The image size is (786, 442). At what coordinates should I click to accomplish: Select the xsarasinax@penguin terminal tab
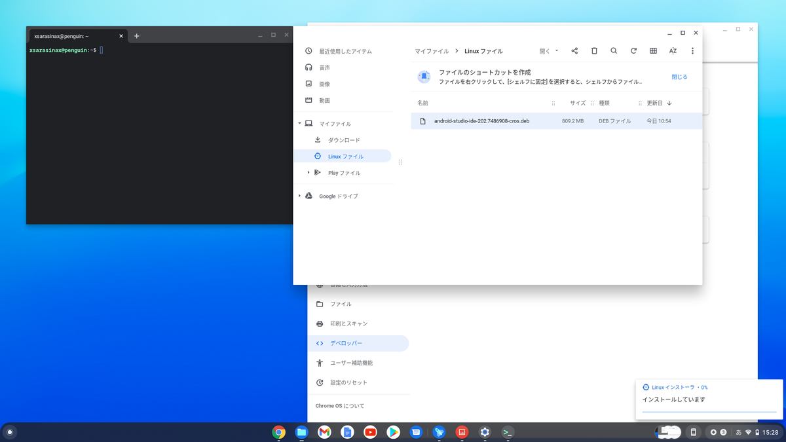coord(79,36)
